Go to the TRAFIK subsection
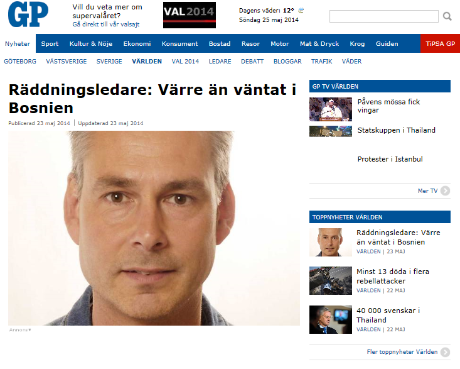Image resolution: width=460 pixels, height=369 pixels. (x=321, y=62)
